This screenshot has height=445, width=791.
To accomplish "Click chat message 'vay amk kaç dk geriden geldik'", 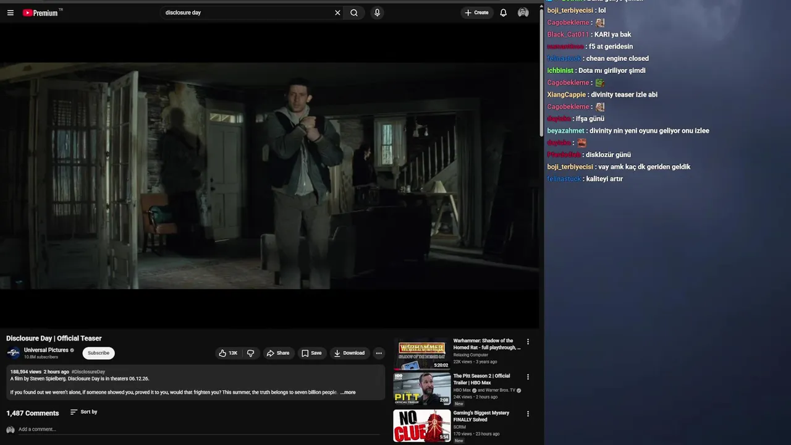I will (644, 167).
